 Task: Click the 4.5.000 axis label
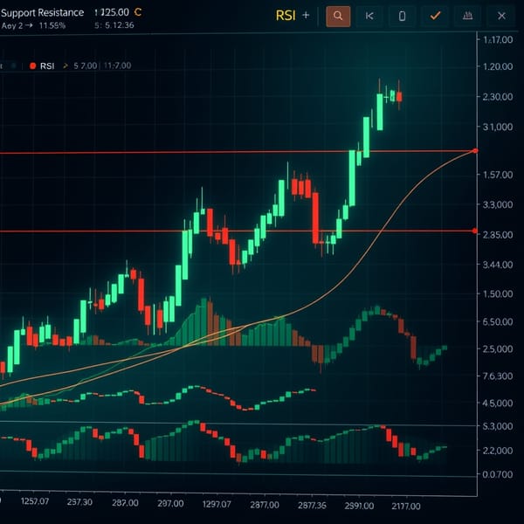click(x=498, y=403)
